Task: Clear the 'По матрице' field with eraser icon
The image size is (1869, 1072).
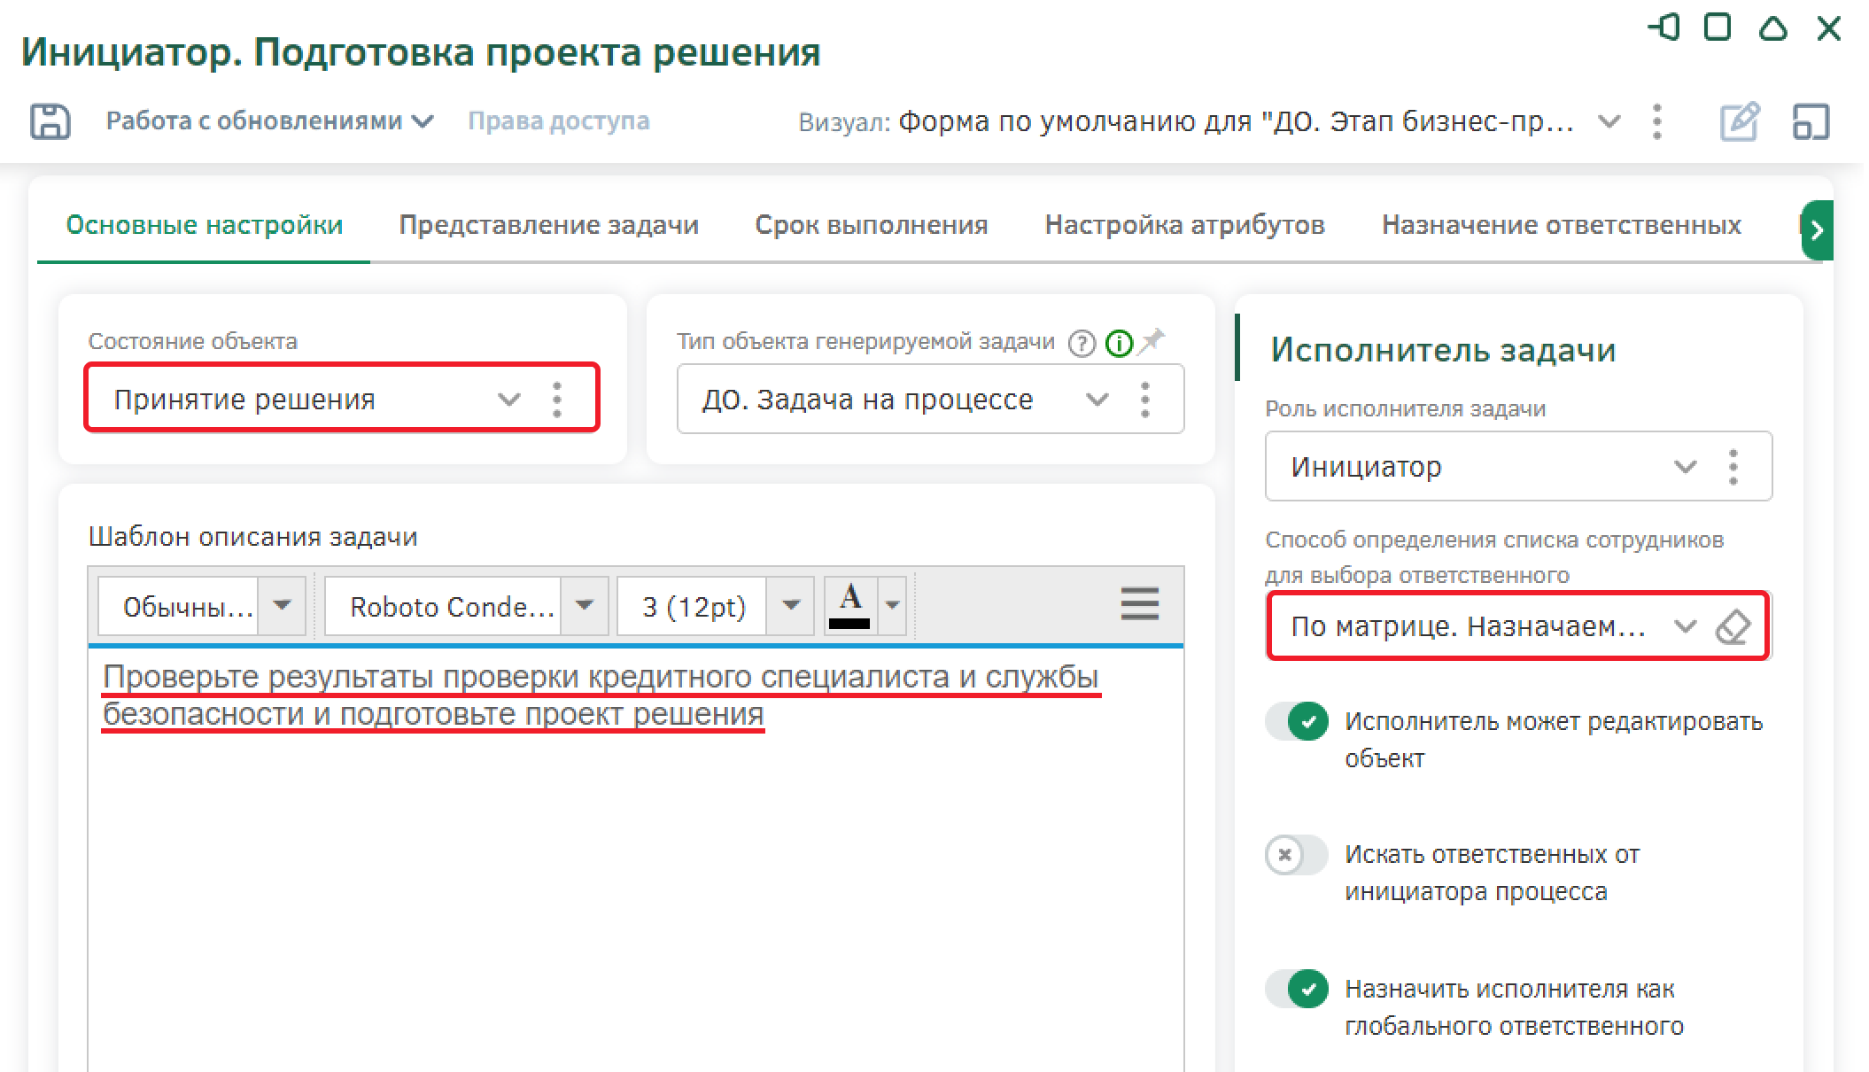Action: [x=1733, y=627]
